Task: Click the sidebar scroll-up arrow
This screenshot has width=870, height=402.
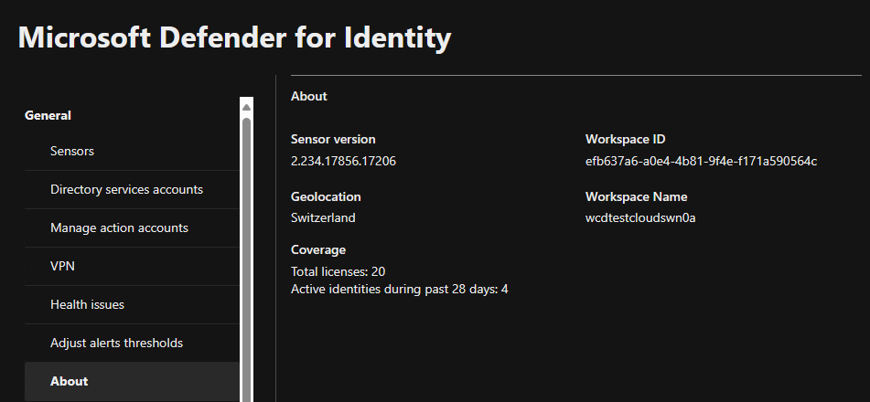Action: [x=246, y=107]
